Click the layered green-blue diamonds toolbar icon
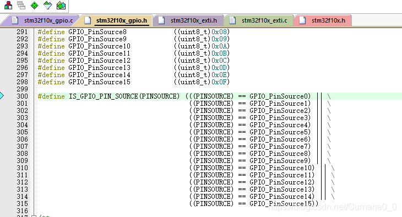Viewport: 402px width, 217px height. click(x=61, y=5)
